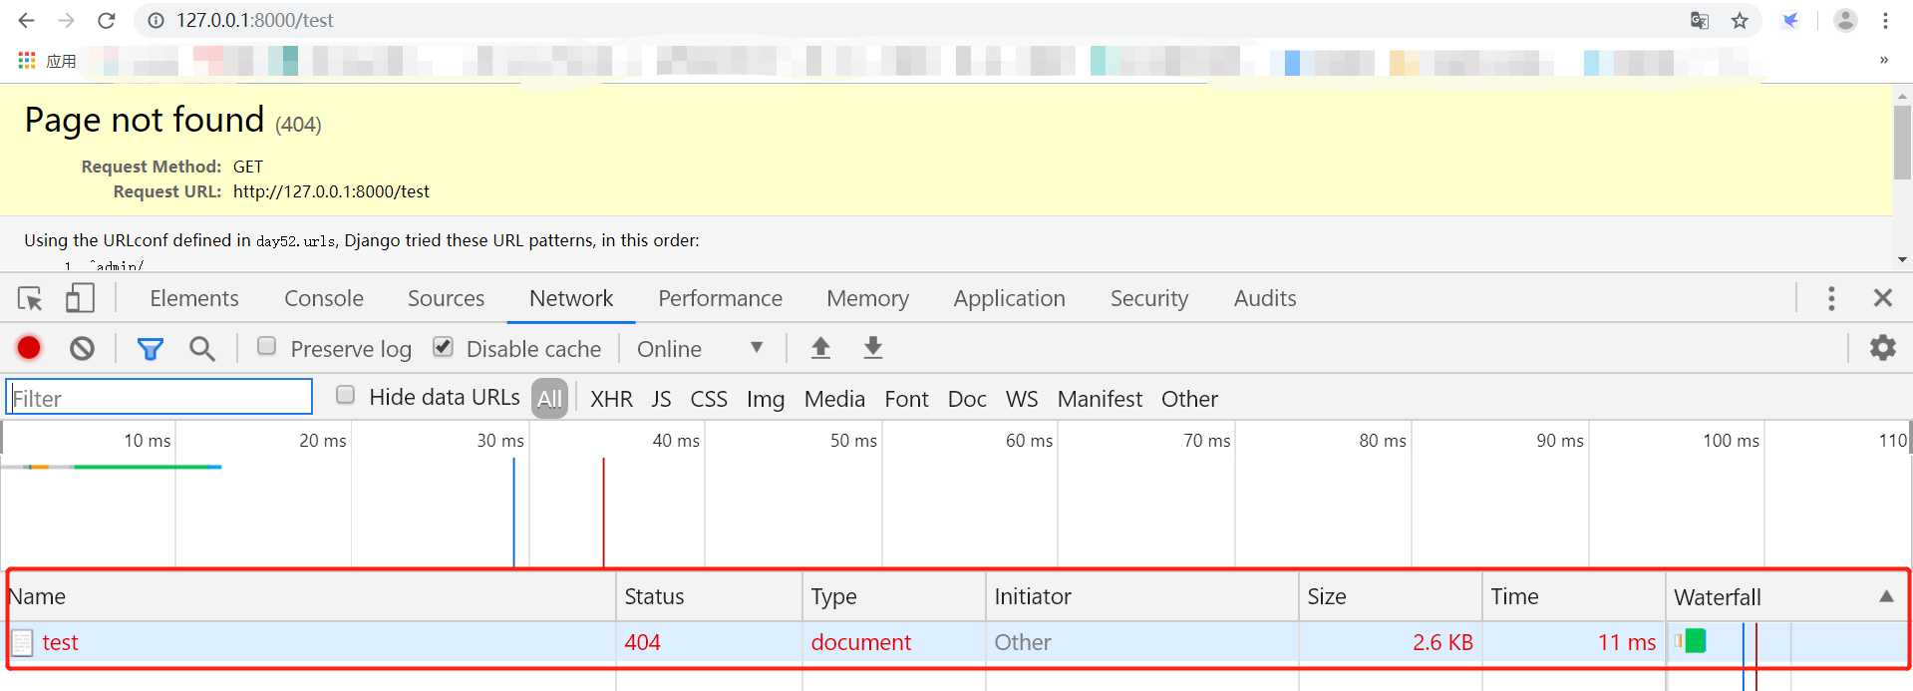Click the request overview timeline bar
This screenshot has width=1913, height=691.
click(111, 467)
